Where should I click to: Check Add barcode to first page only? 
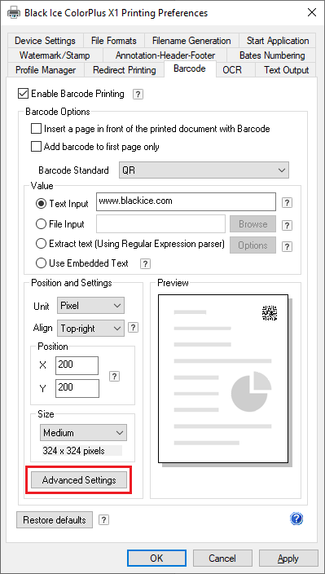pyautogui.click(x=36, y=147)
